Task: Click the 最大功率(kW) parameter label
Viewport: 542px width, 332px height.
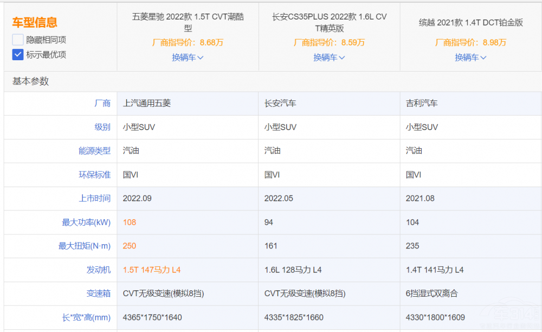Action: [x=86, y=222]
